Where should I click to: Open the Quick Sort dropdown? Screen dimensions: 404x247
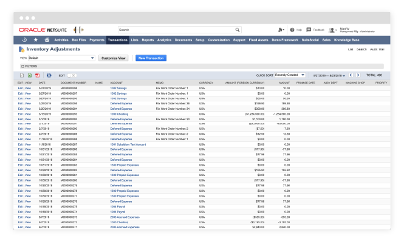point(290,75)
